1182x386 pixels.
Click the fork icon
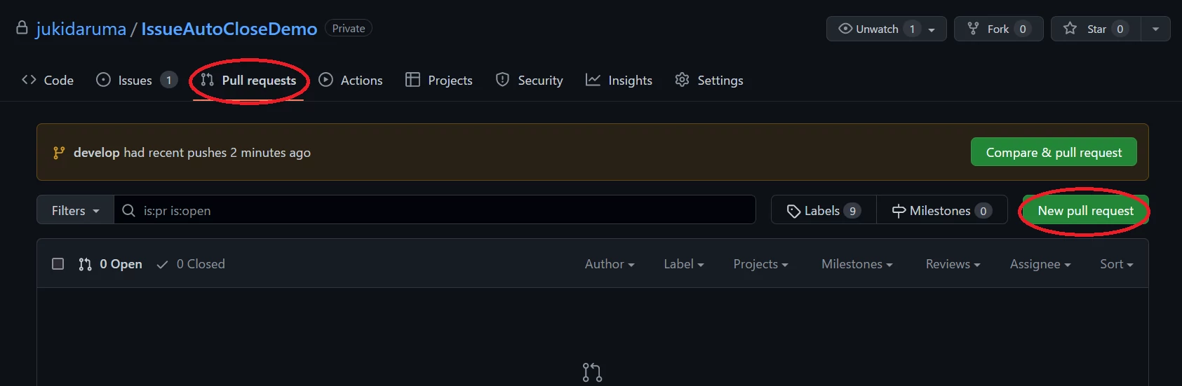point(973,29)
